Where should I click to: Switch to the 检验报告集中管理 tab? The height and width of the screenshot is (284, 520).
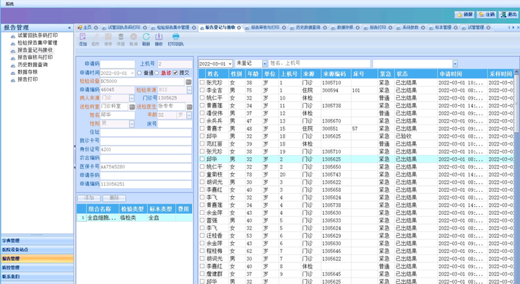click(x=173, y=27)
